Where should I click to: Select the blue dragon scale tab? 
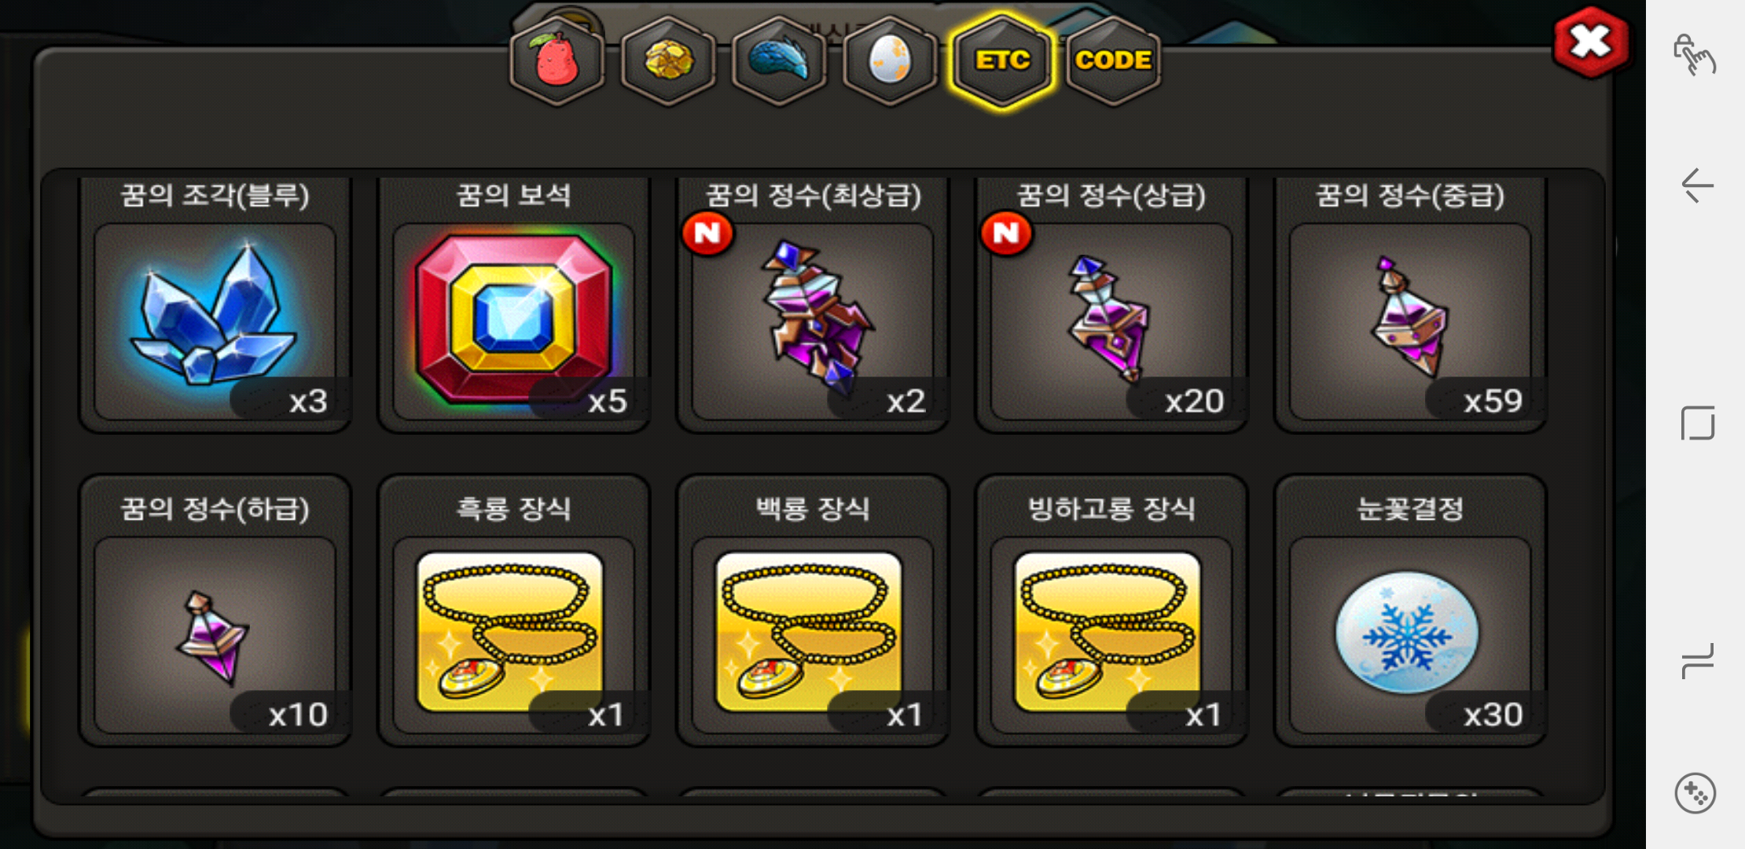pyautogui.click(x=779, y=61)
